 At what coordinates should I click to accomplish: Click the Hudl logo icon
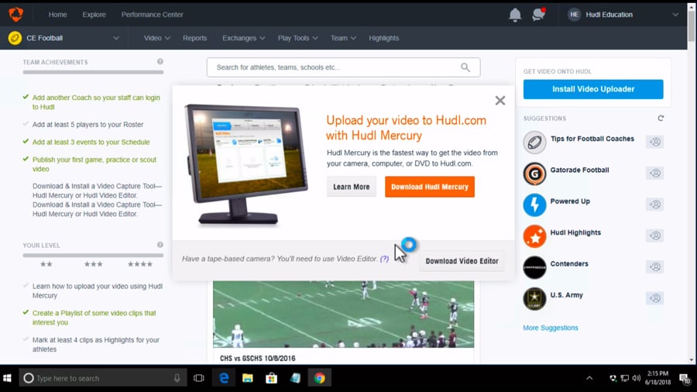pos(15,14)
